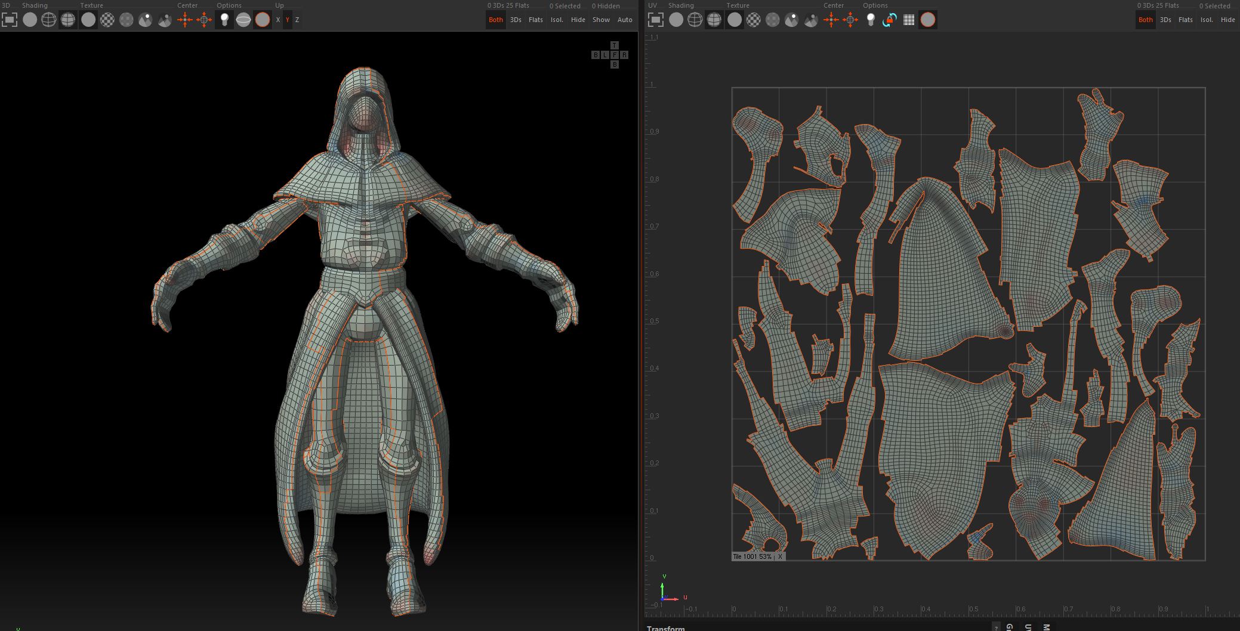
Task: Click Hide button in the 3D viewport
Action: pos(578,20)
